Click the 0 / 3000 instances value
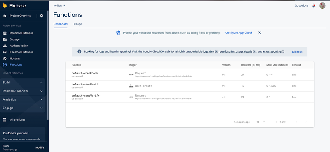This screenshot has width=330, height=152. [x=271, y=86]
